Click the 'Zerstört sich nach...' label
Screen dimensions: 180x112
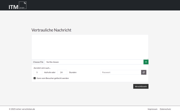pyautogui.click(x=42, y=68)
